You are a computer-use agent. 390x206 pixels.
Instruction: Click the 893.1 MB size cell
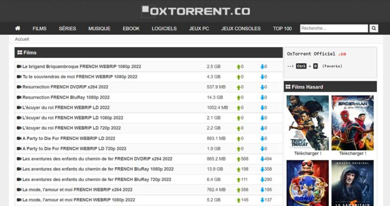(216, 138)
